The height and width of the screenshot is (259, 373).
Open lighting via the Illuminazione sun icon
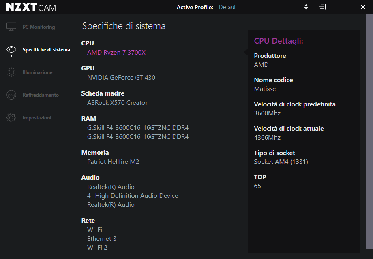(x=11, y=72)
